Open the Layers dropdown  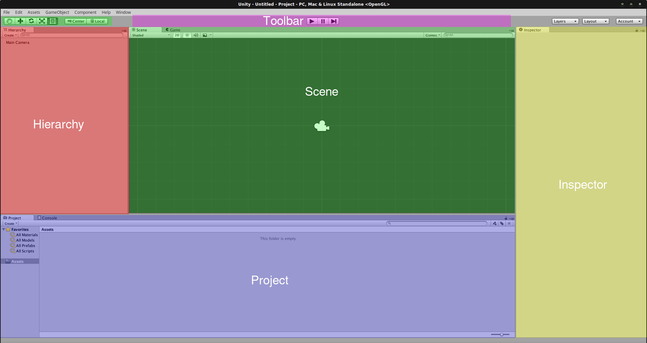click(x=565, y=21)
